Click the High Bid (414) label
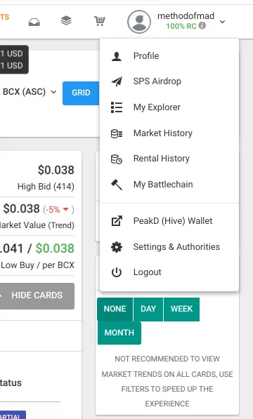Viewport: 253px width, 419px height. 46,187
